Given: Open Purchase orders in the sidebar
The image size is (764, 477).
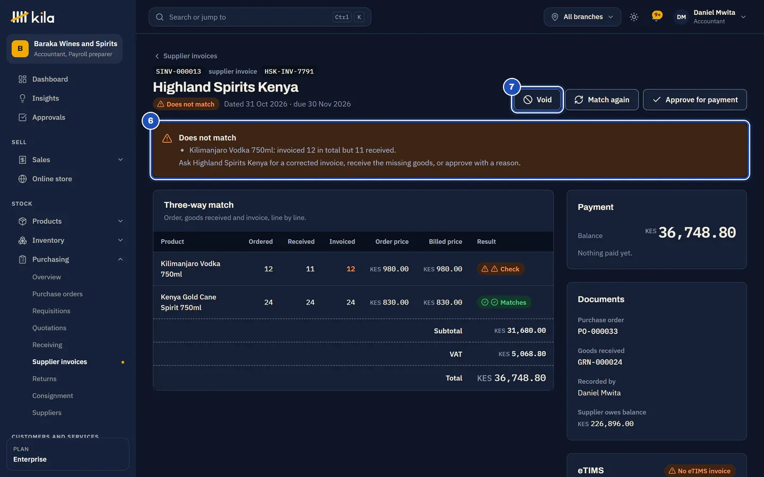Looking at the screenshot, I should coord(57,294).
